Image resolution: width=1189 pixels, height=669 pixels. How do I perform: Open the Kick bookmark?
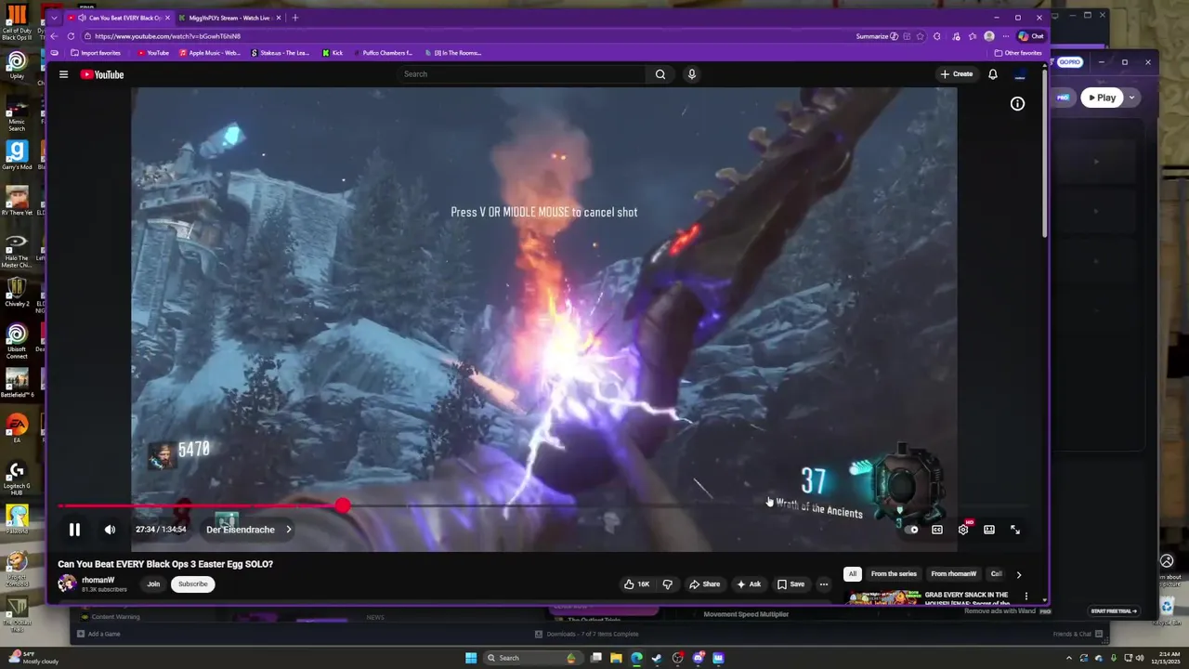333,53
